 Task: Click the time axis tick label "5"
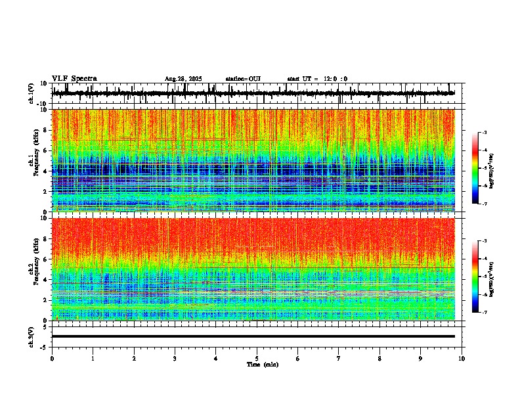257,359
